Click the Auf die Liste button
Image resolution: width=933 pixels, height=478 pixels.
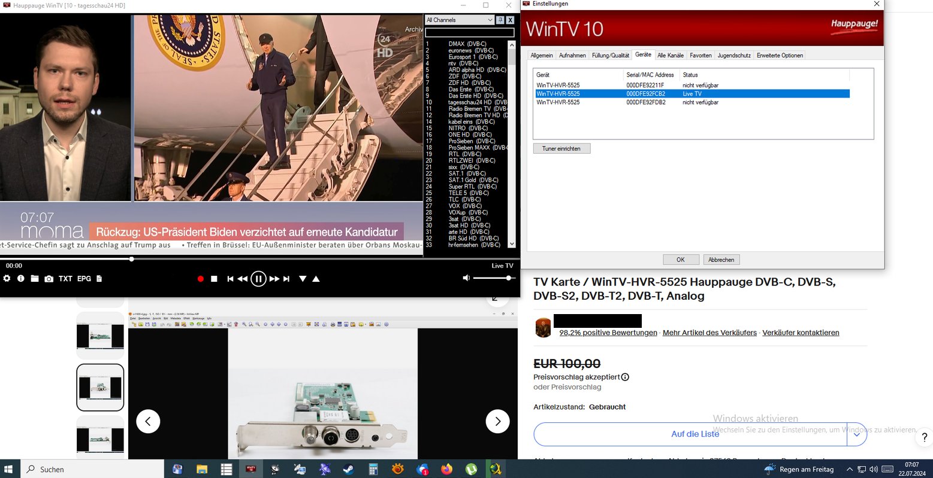click(x=690, y=434)
